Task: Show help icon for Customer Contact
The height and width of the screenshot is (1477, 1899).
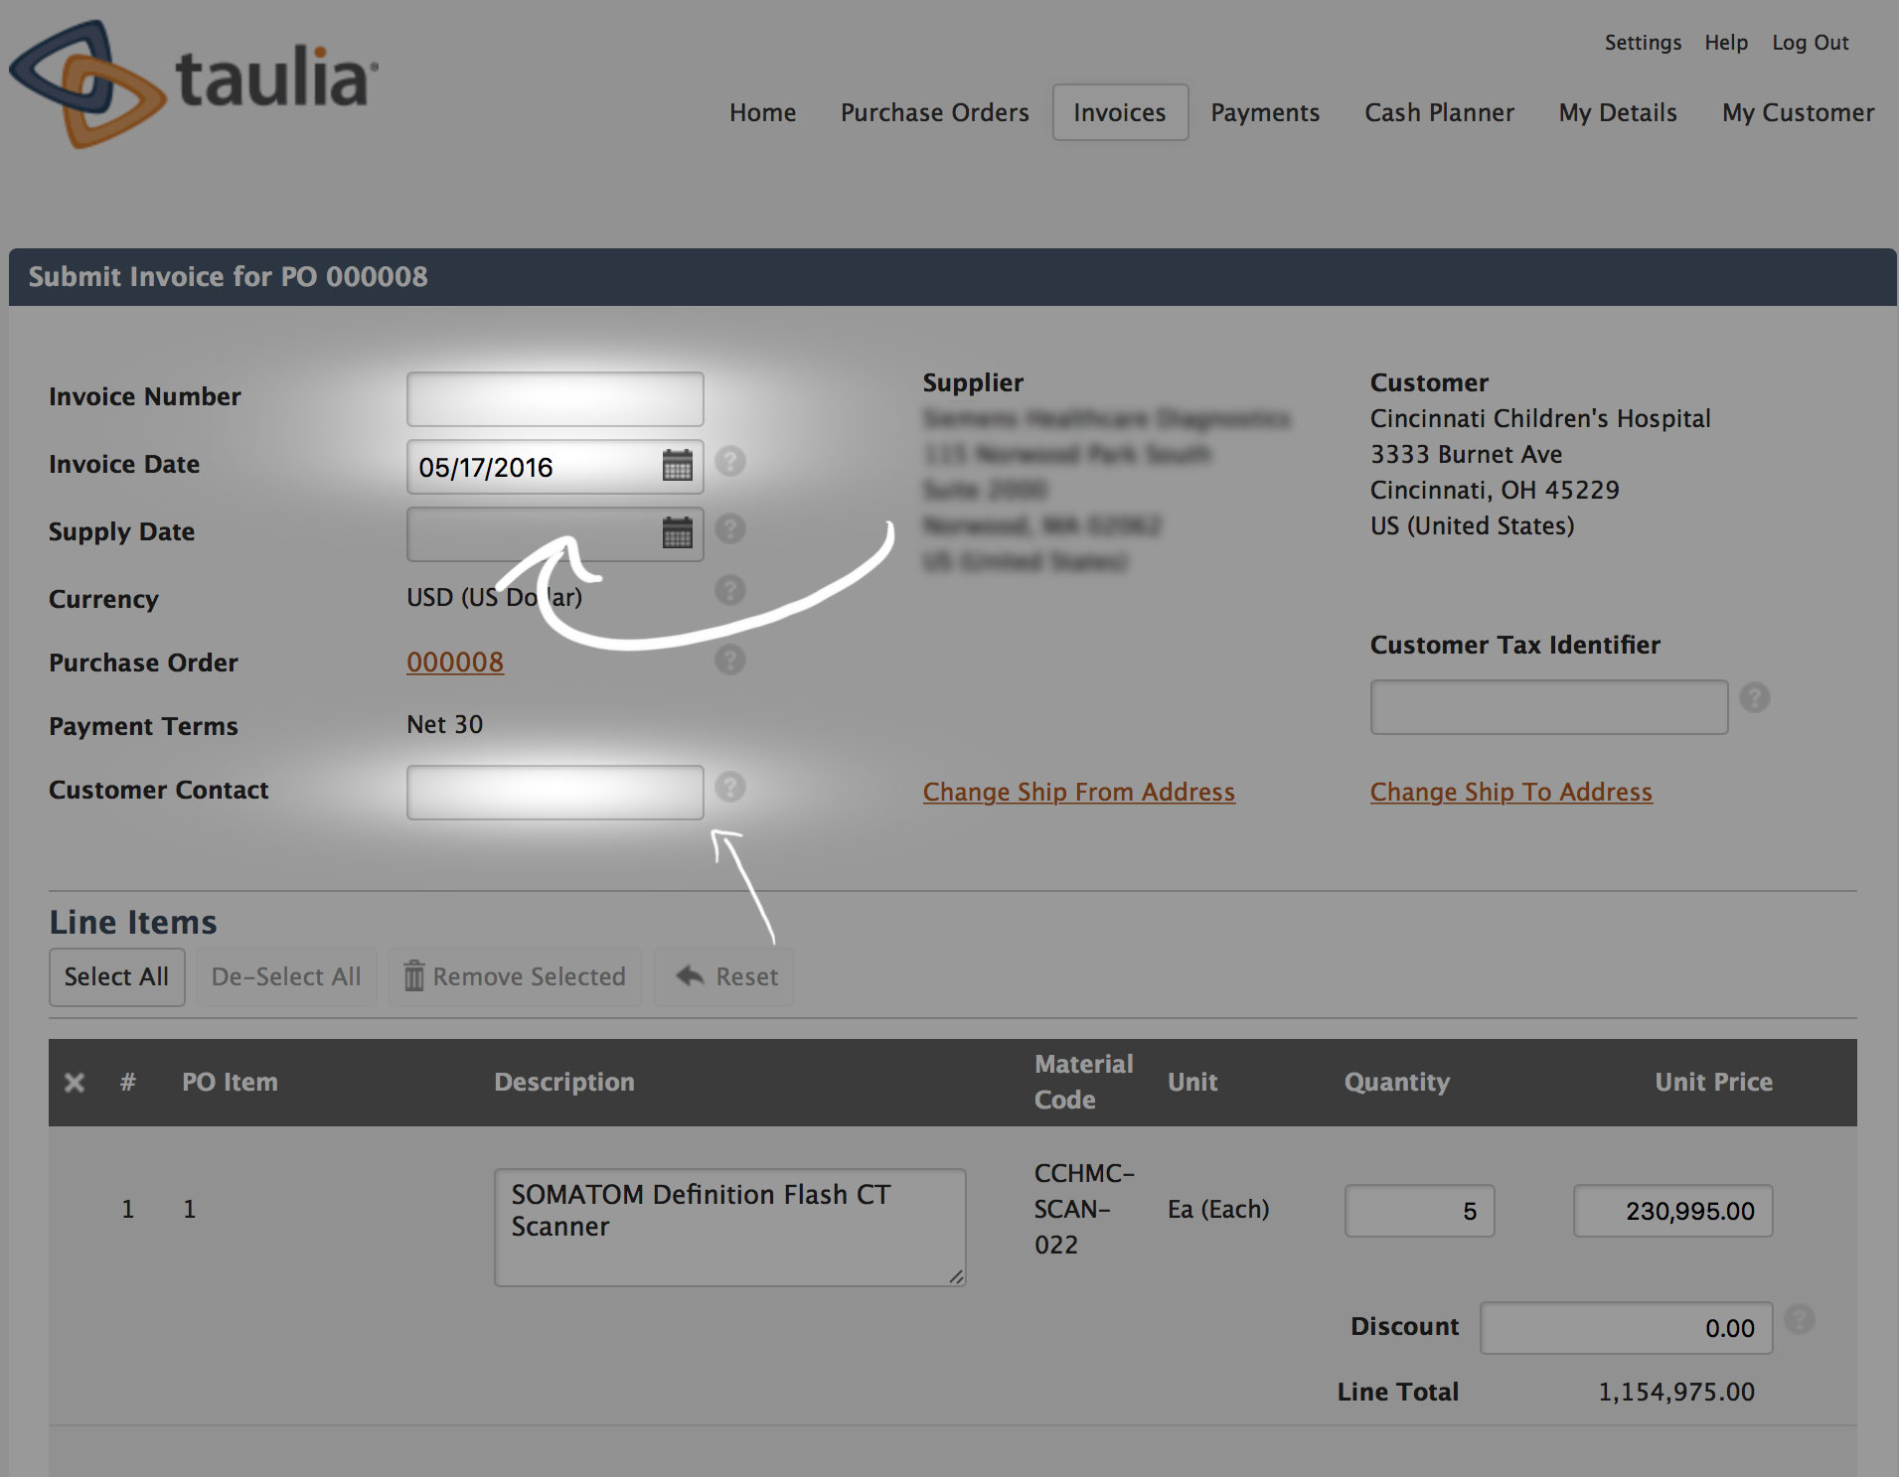Action: coord(730,787)
